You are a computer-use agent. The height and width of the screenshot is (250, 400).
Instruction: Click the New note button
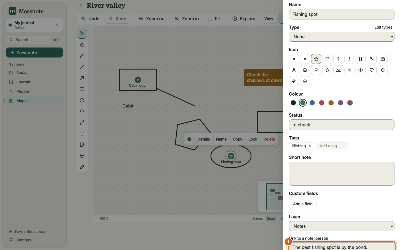[x=34, y=52]
